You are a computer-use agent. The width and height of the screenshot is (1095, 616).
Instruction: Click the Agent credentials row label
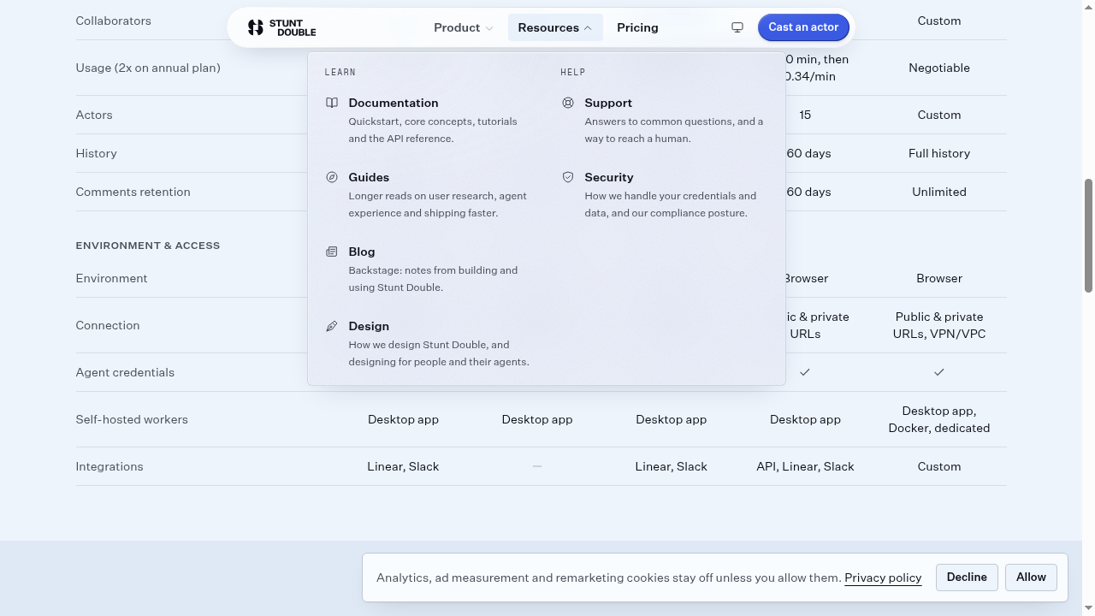point(125,372)
